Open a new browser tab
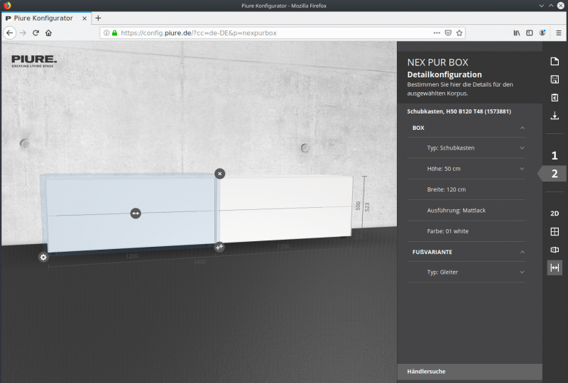 point(98,18)
